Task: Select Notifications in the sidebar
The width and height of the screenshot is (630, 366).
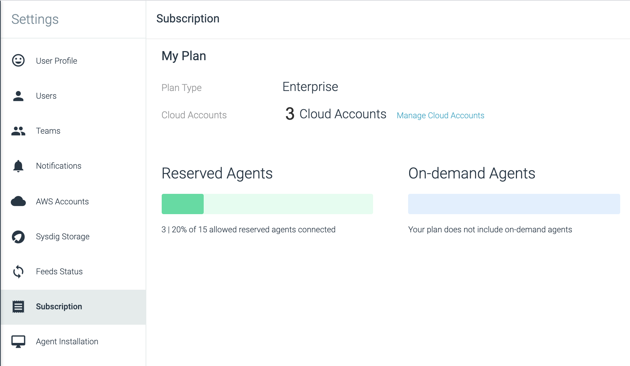Action: coord(73,166)
